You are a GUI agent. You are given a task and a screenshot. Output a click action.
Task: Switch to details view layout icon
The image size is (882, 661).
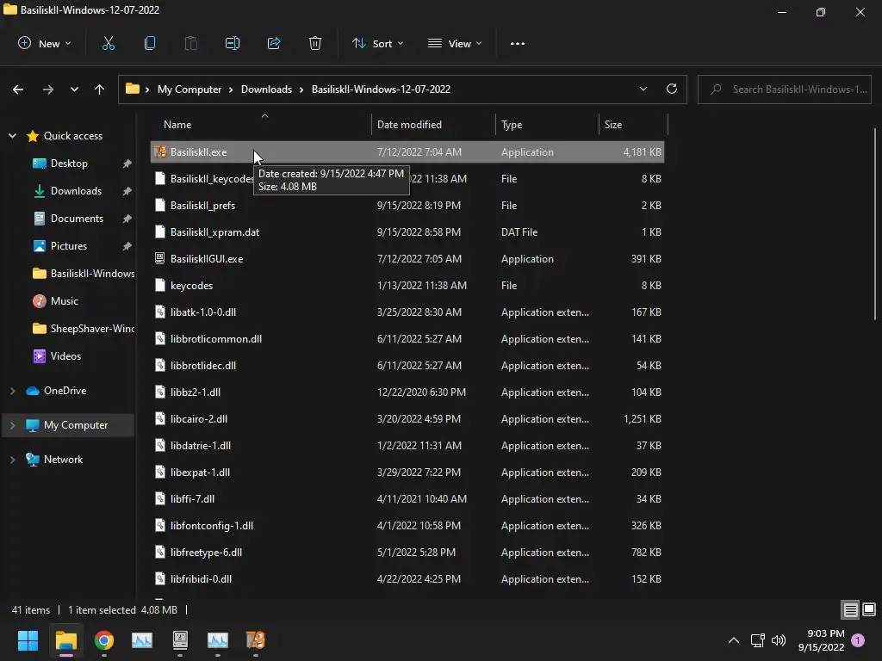(x=850, y=609)
